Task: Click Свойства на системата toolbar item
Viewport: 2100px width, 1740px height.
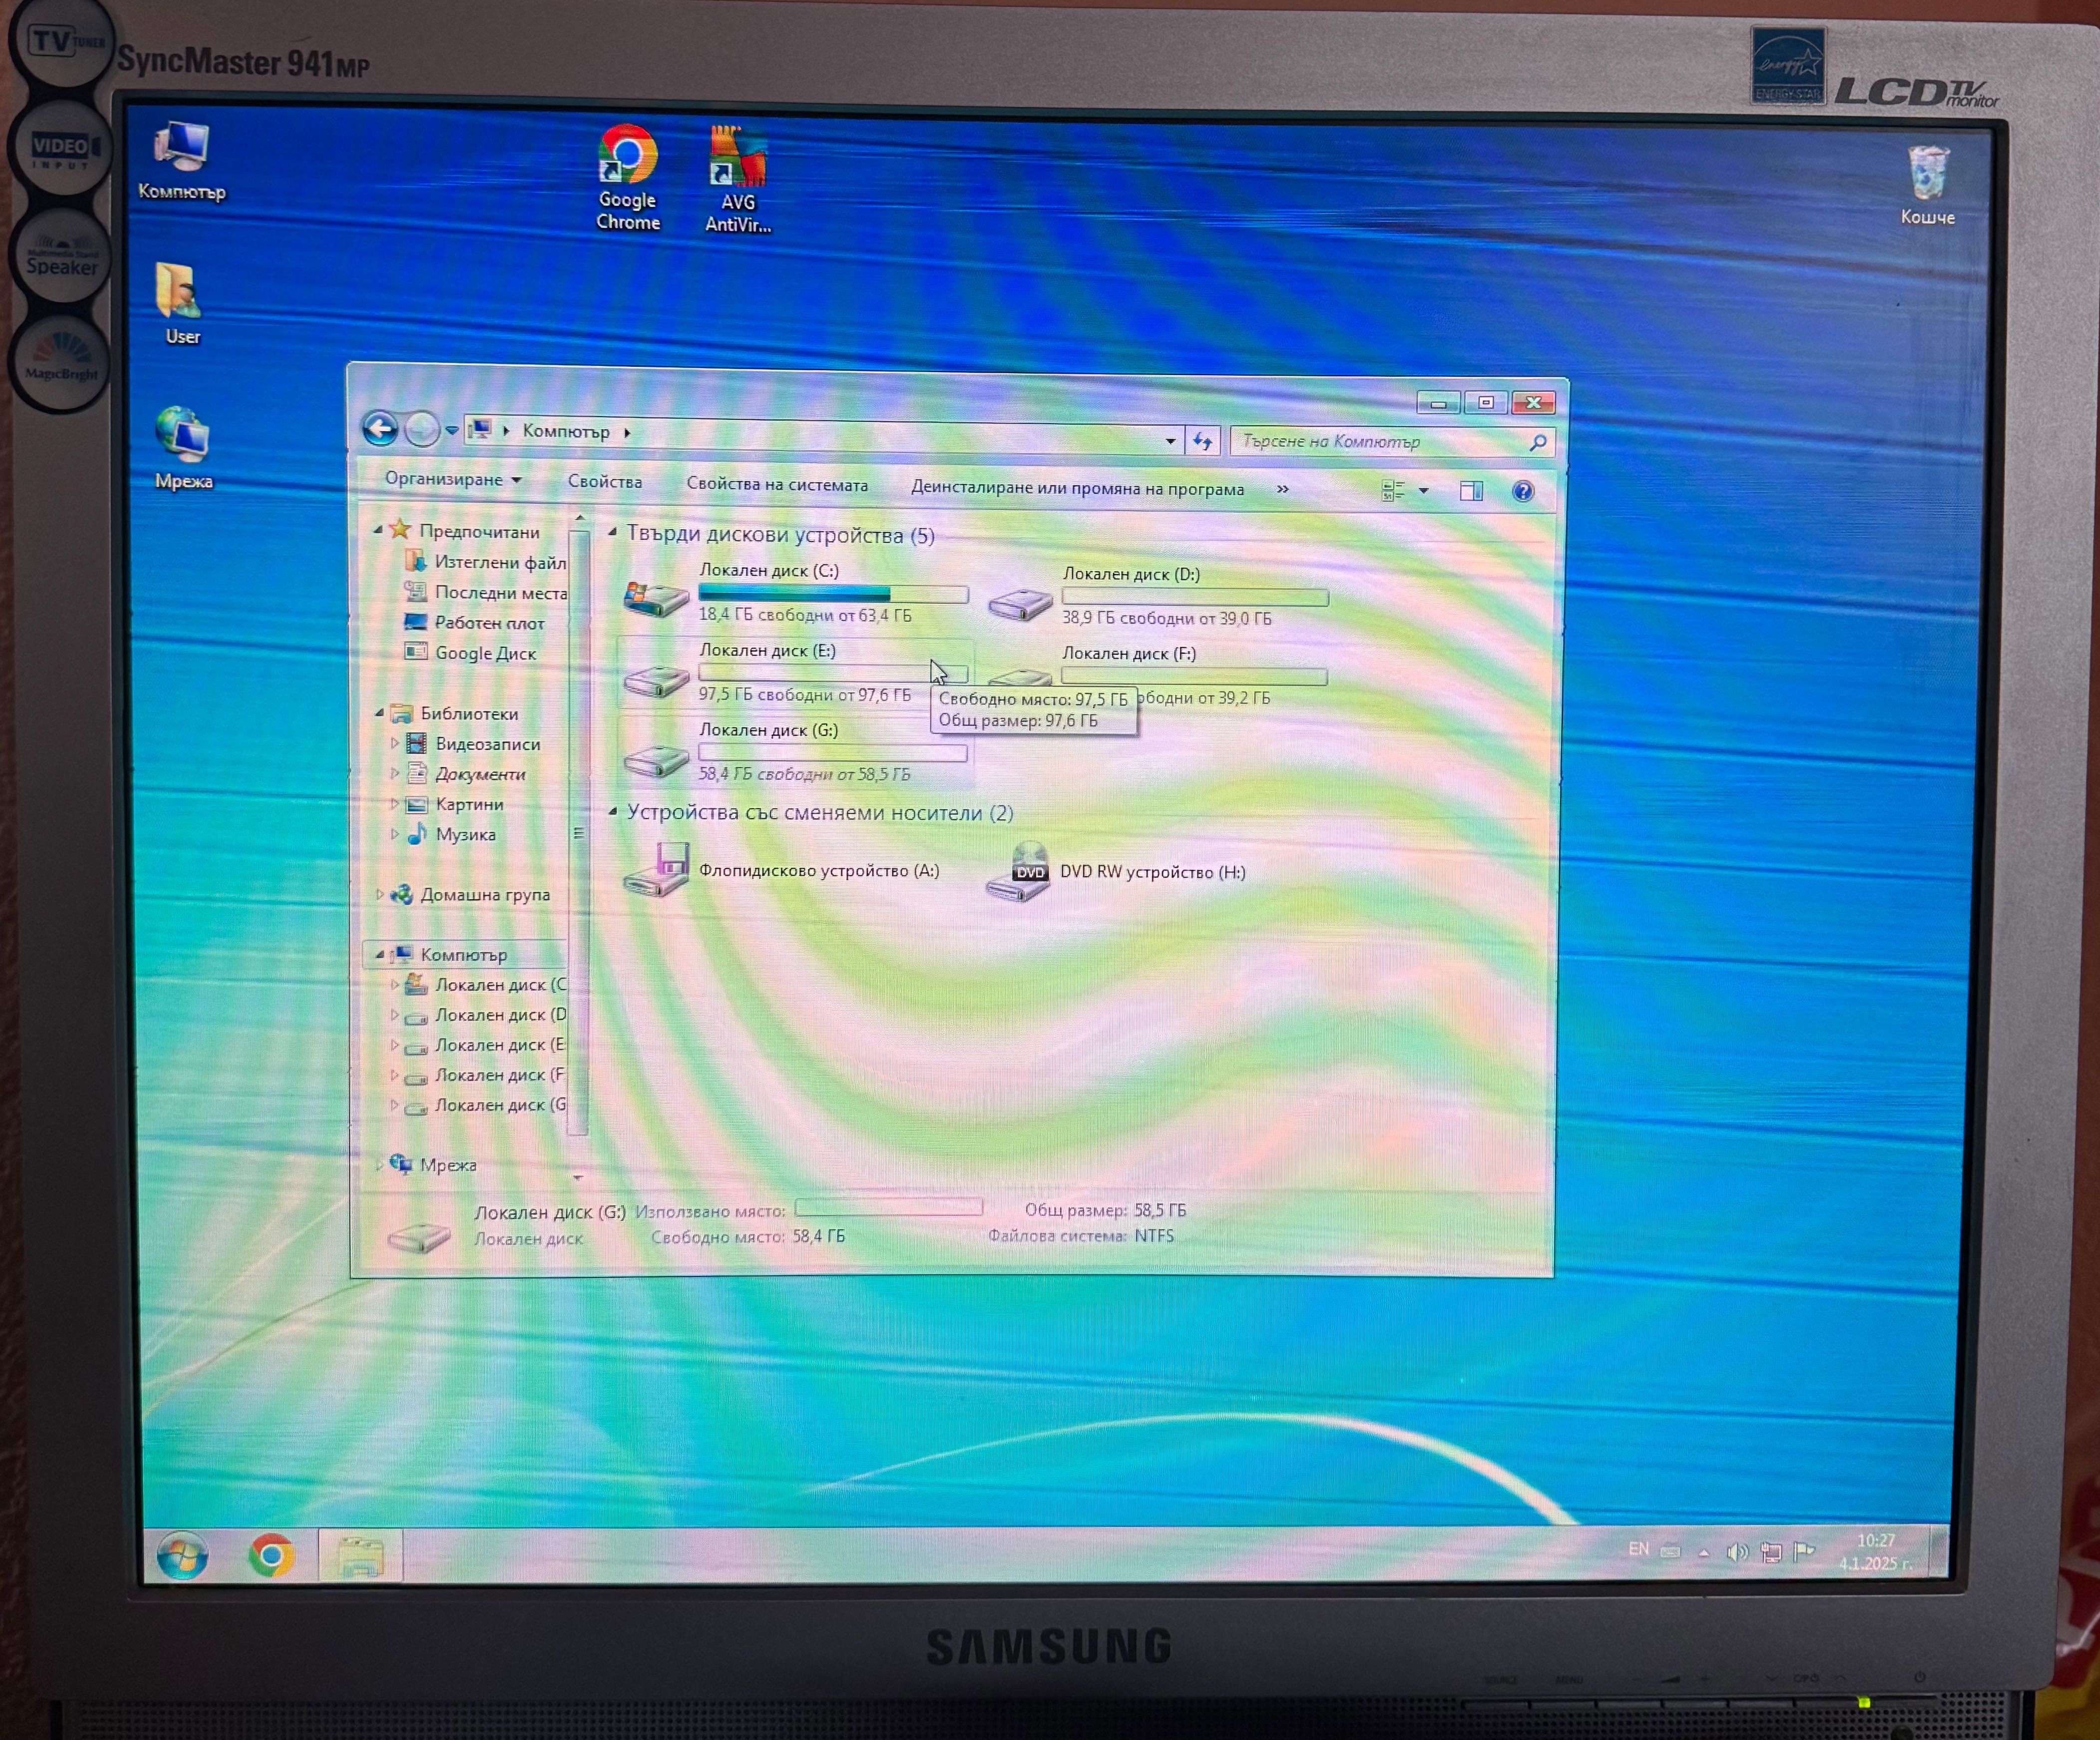Action: (x=777, y=485)
